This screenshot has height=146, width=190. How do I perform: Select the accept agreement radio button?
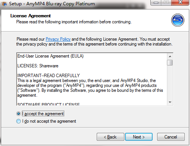[x=19, y=114]
